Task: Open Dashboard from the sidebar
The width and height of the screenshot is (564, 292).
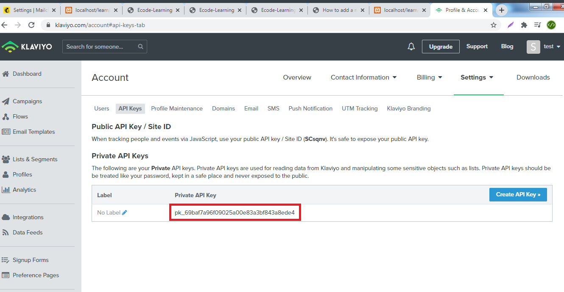Action: pyautogui.click(x=27, y=74)
